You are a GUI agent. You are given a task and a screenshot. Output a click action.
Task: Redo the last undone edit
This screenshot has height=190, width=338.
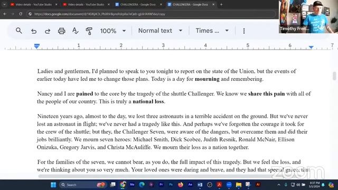[x=48, y=31]
